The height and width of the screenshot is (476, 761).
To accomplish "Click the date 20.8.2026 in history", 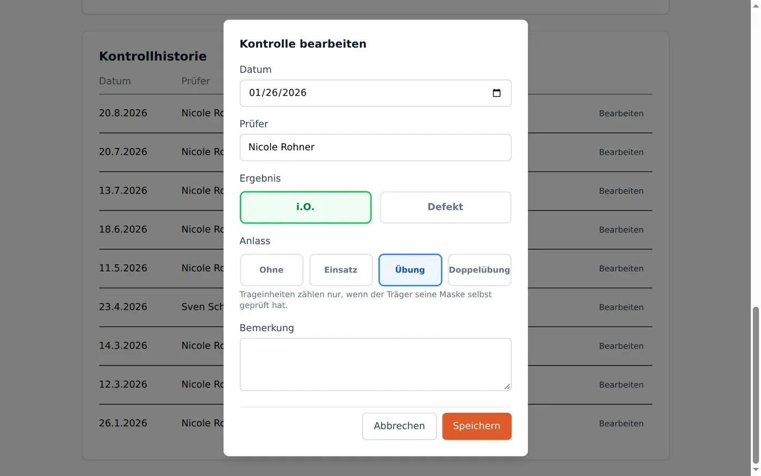I will 123,113.
